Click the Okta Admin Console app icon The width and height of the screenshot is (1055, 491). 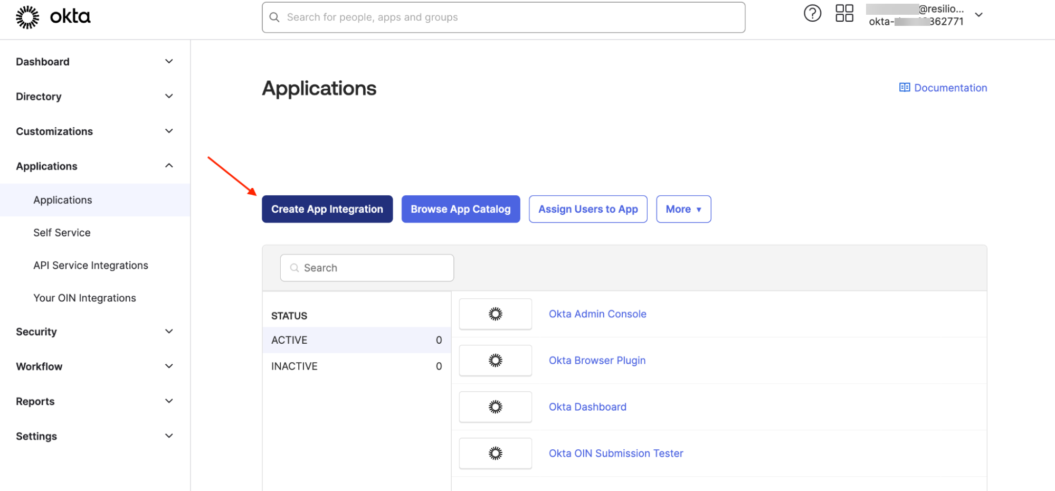[495, 314]
